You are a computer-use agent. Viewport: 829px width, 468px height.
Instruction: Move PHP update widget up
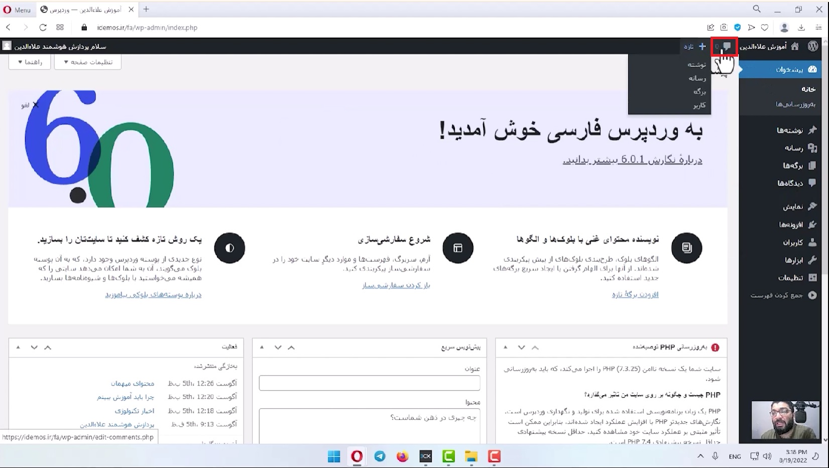click(535, 347)
